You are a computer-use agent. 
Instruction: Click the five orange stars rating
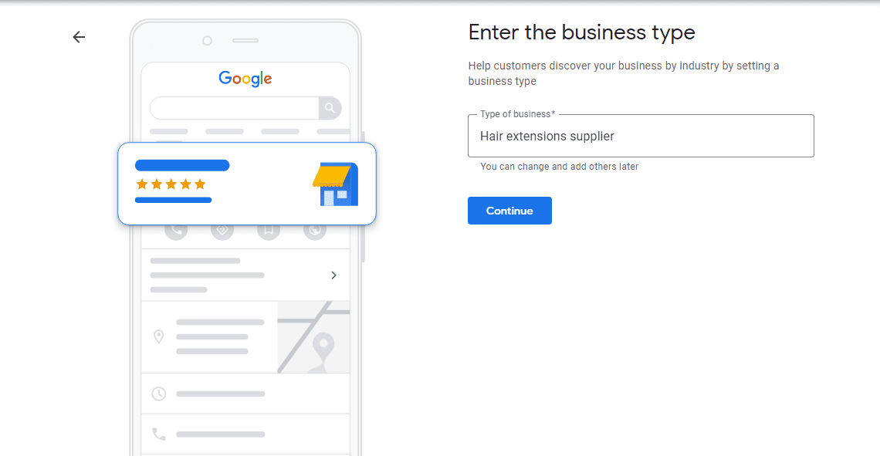[171, 184]
